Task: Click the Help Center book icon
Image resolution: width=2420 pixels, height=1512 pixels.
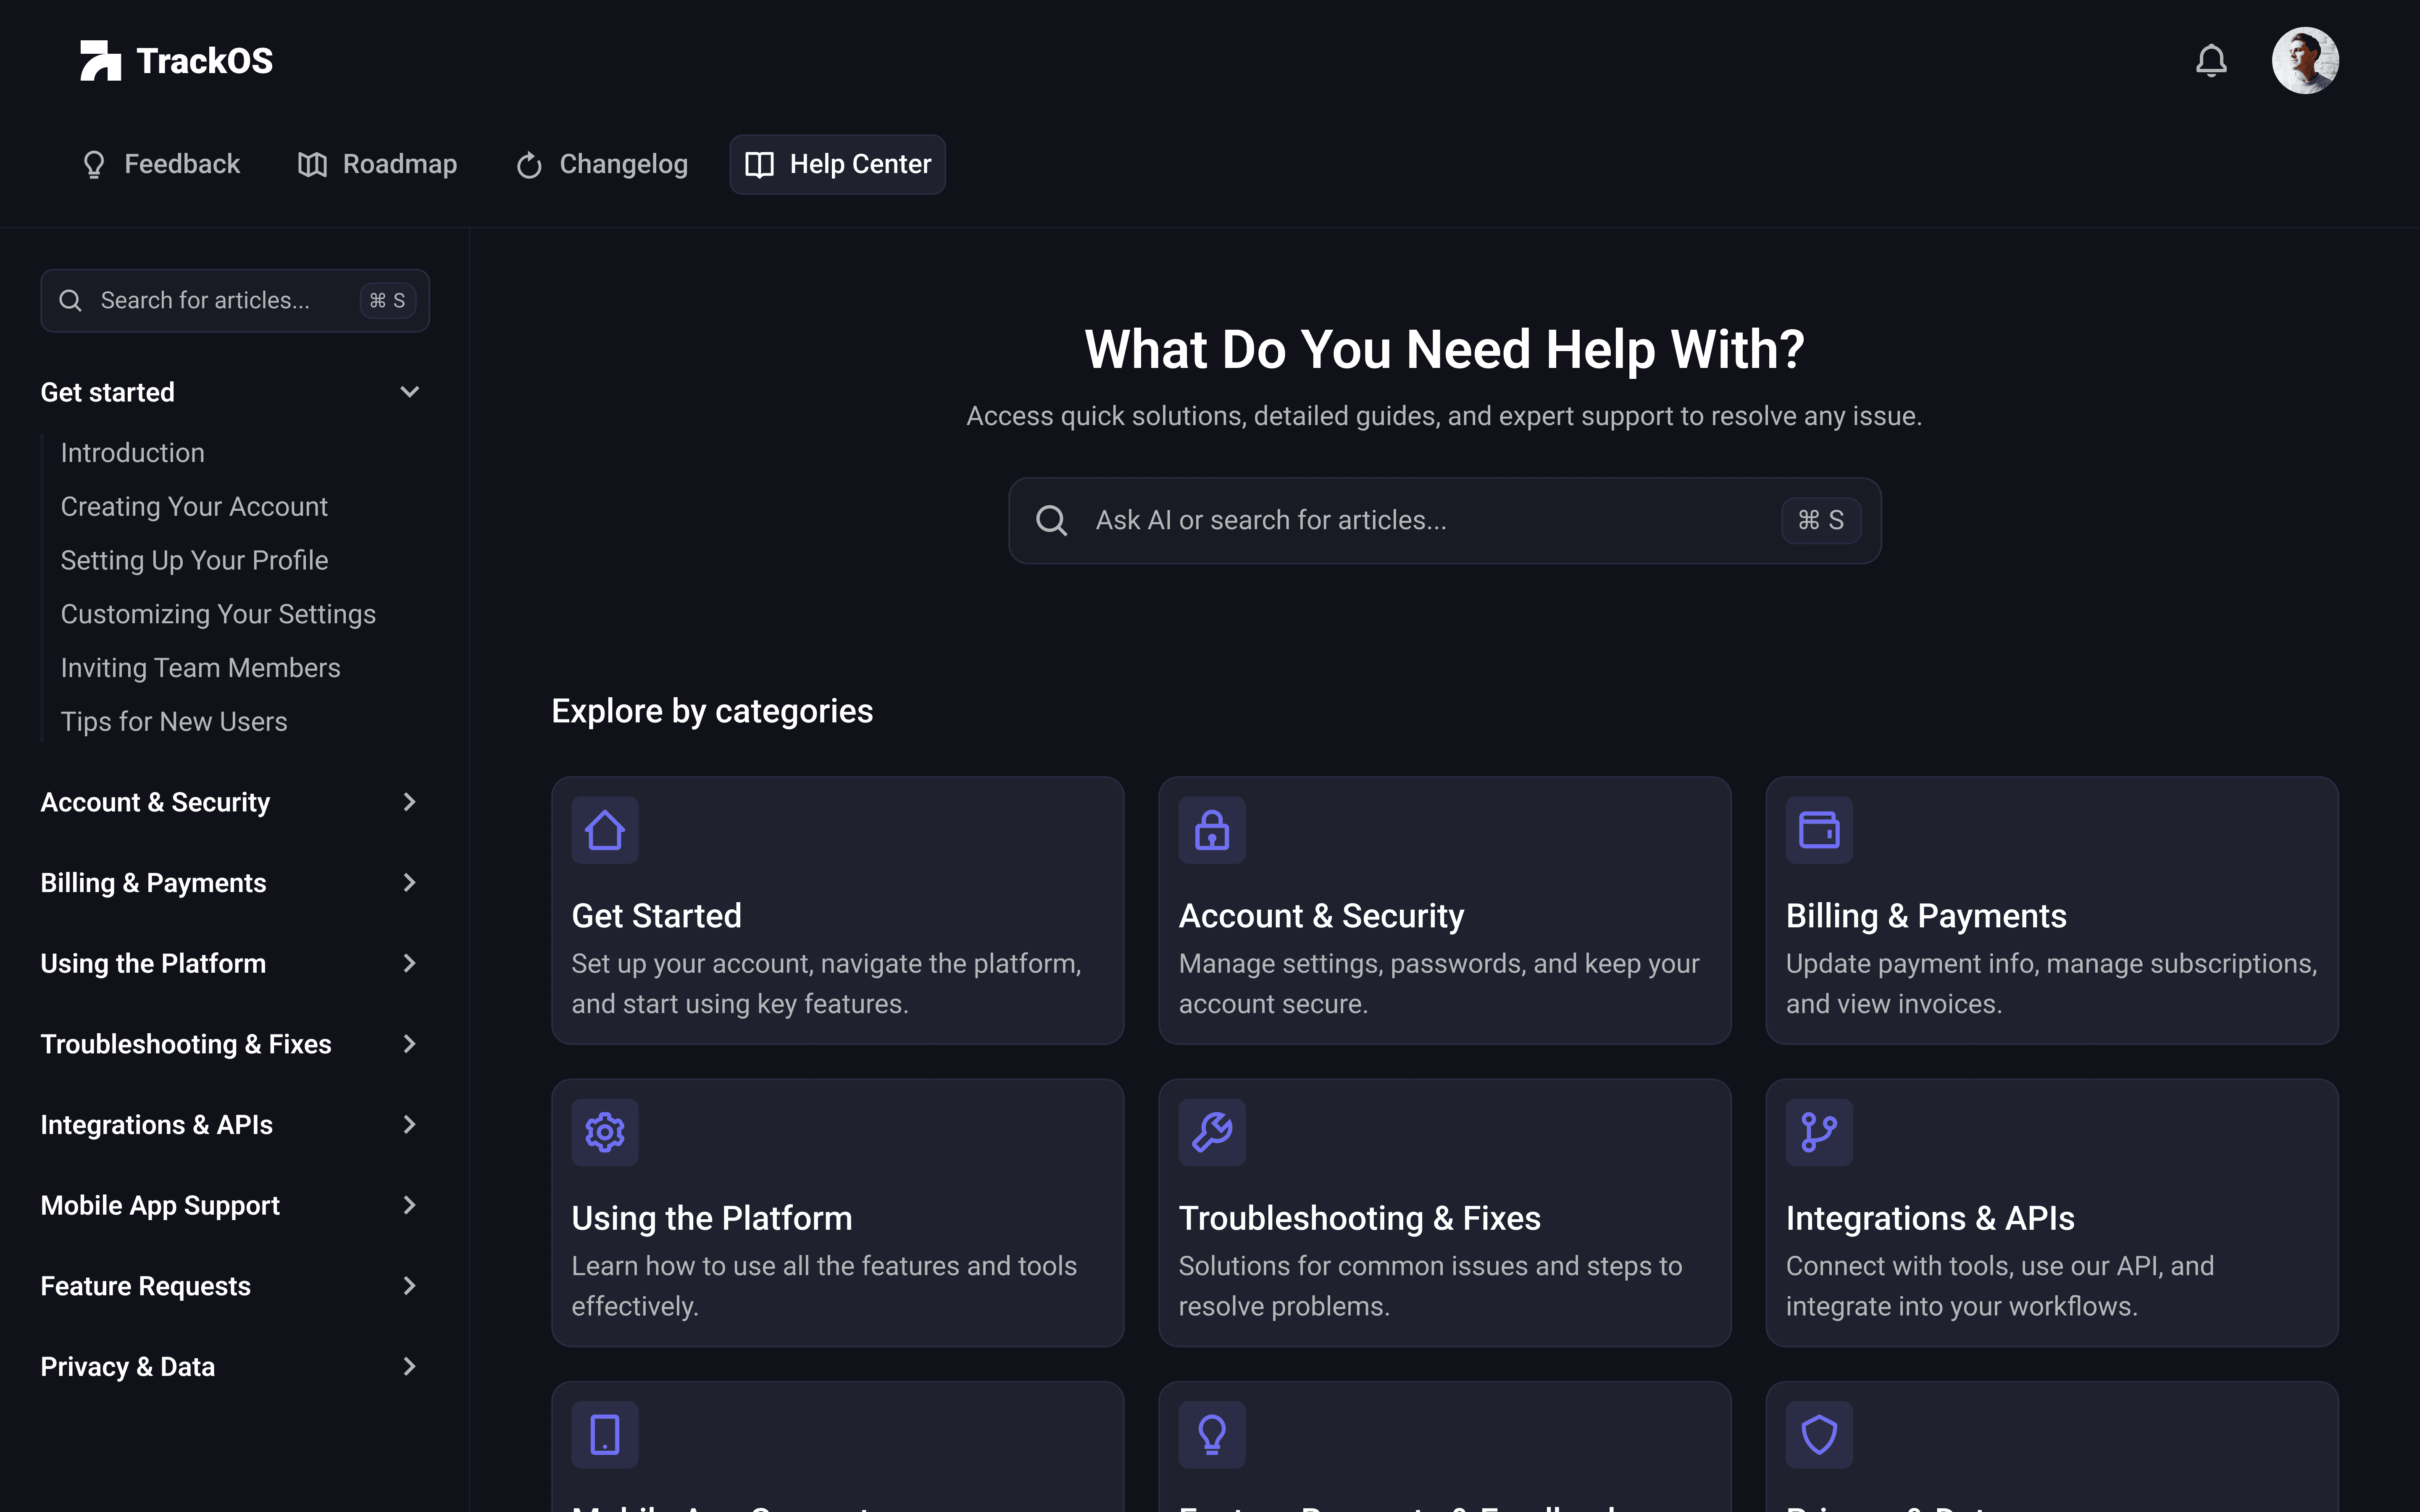Action: (759, 165)
